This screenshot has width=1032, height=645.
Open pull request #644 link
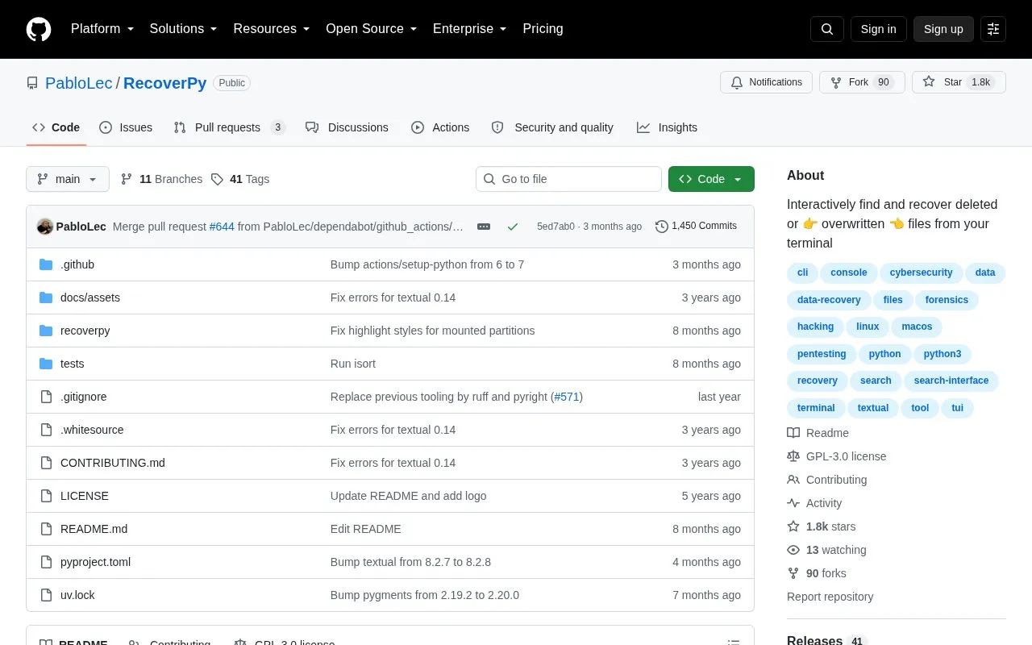point(222,227)
